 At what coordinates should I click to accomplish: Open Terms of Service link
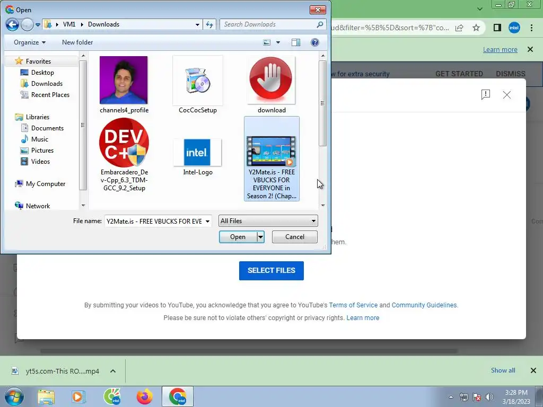click(353, 305)
